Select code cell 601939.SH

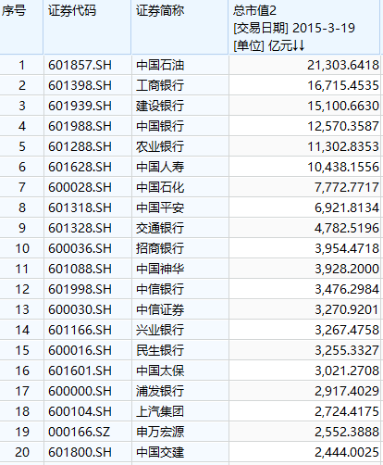click(x=88, y=106)
